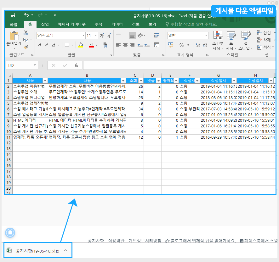This screenshot has width=279, height=262.
Task: Click the Save icon in title bar
Action: (x=13, y=15)
